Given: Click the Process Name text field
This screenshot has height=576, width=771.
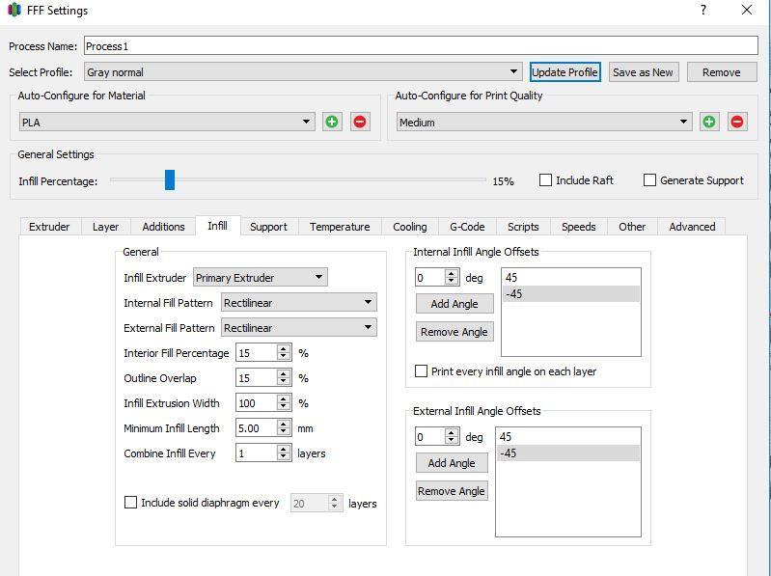Looking at the screenshot, I should tap(420, 46).
